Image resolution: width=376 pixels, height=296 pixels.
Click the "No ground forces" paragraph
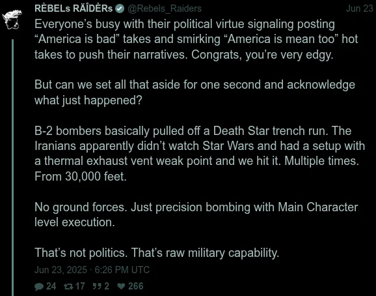196,215
